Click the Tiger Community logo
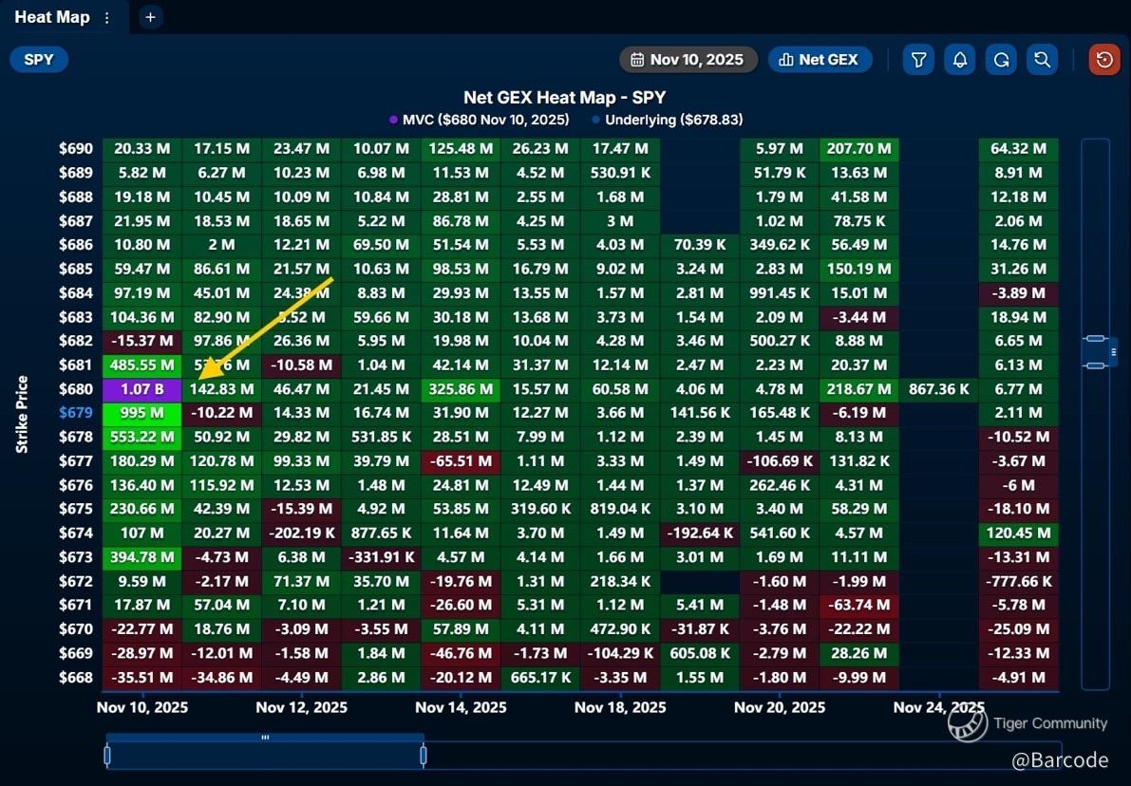The height and width of the screenshot is (786, 1131). (x=968, y=724)
